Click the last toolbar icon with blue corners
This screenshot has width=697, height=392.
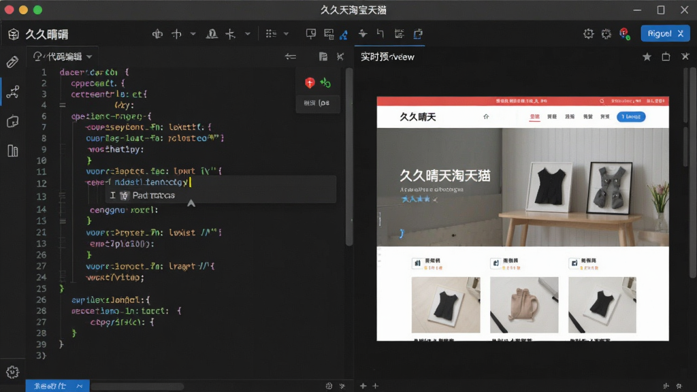coord(418,34)
